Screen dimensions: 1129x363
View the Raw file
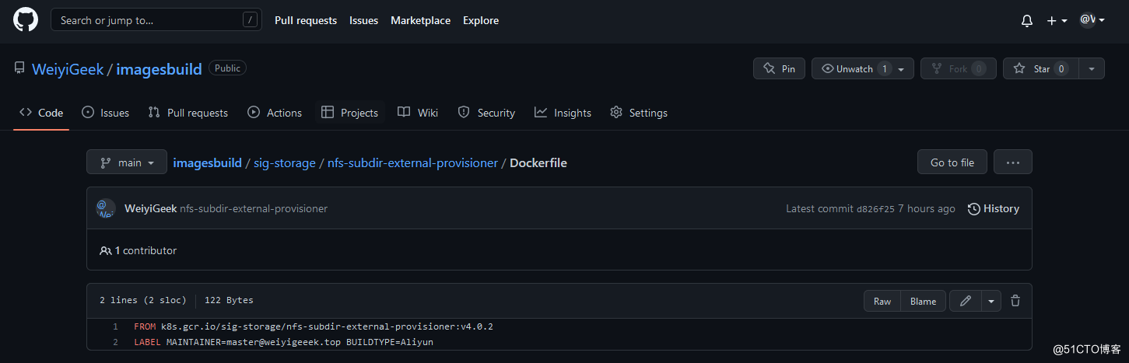pos(882,301)
